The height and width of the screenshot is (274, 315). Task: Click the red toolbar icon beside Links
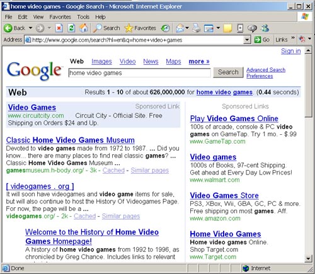302,39
